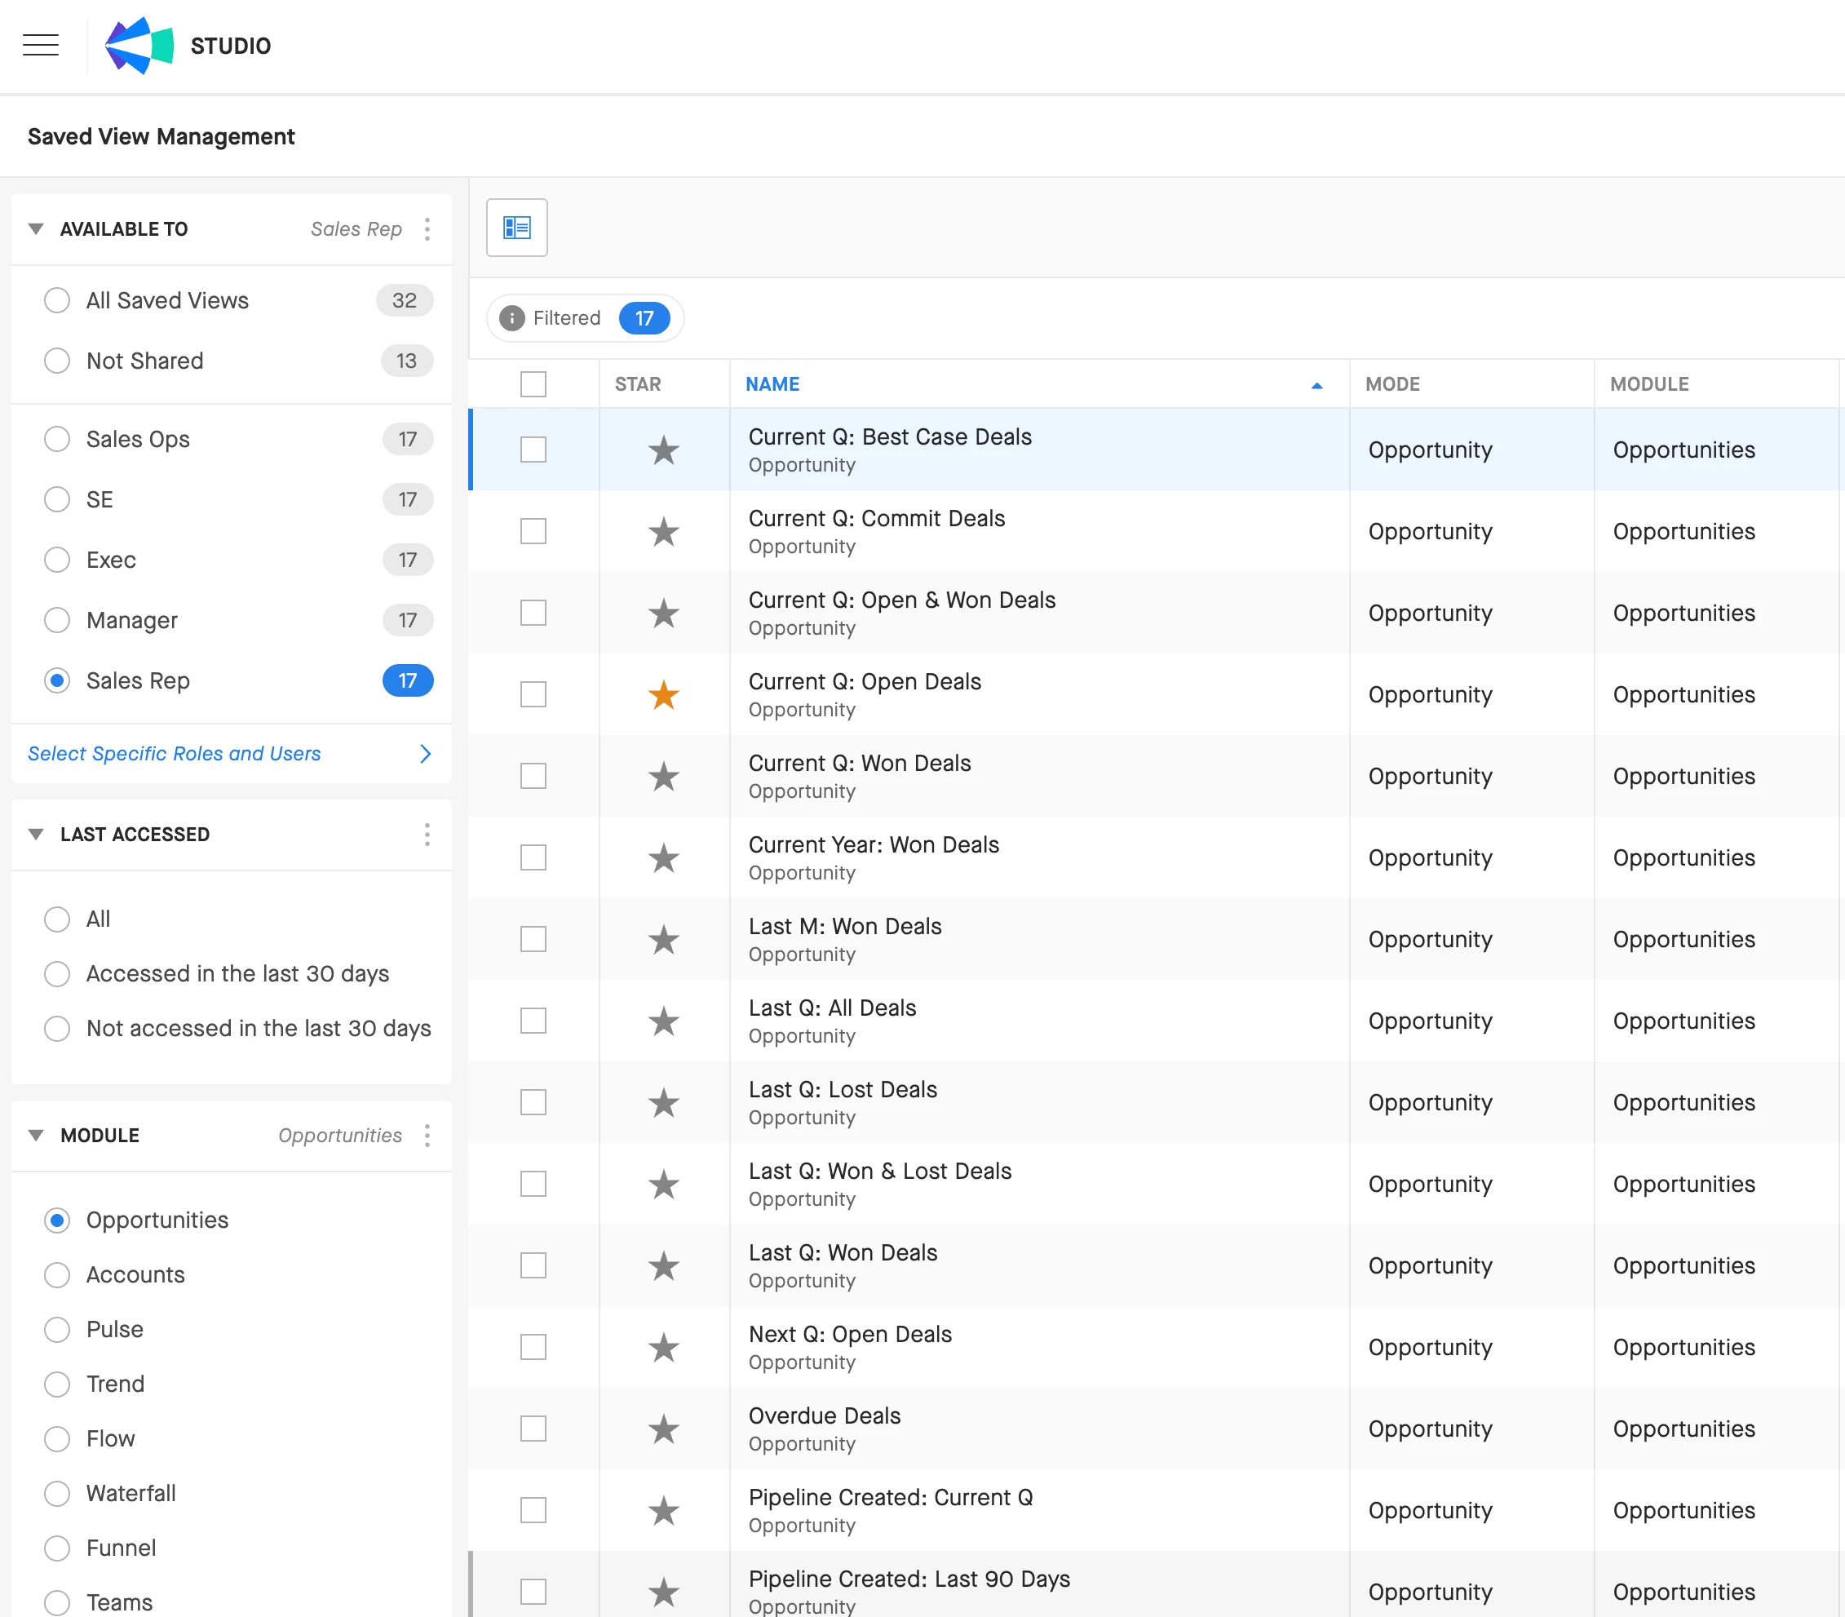Star the Overdue Deals view
Viewport: 1845px width, 1617px height.
click(663, 1429)
